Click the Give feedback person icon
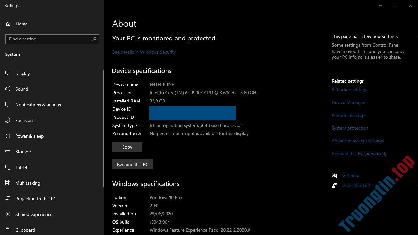 tap(334, 185)
